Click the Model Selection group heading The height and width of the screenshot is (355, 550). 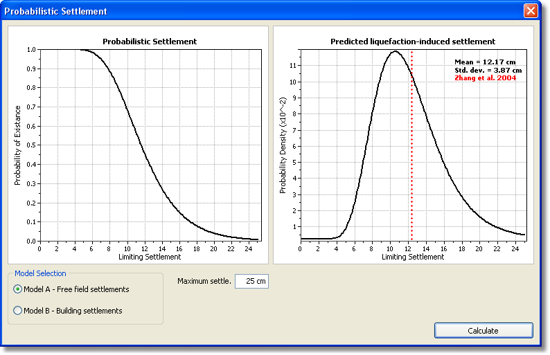(x=40, y=273)
